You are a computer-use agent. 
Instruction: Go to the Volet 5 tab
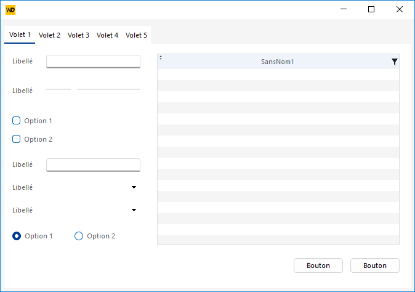(136, 35)
